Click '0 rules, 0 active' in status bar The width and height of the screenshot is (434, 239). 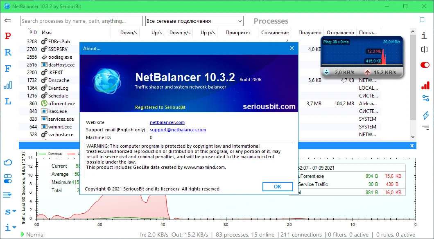coord(396,235)
